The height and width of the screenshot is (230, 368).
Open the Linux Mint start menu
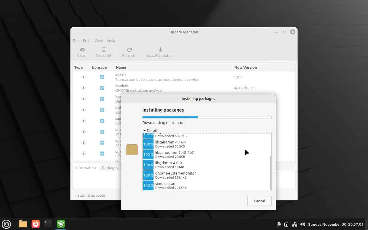[x=6, y=224]
